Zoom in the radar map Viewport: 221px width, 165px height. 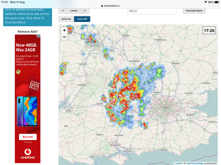[64, 30]
